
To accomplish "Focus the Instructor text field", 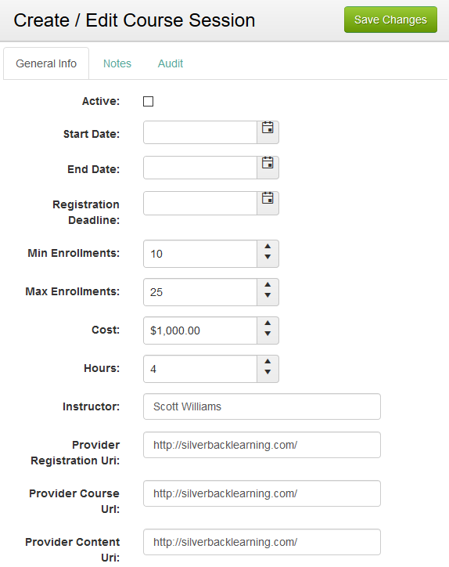I will [x=262, y=406].
